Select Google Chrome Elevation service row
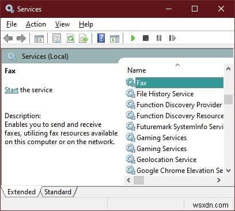 [175, 171]
